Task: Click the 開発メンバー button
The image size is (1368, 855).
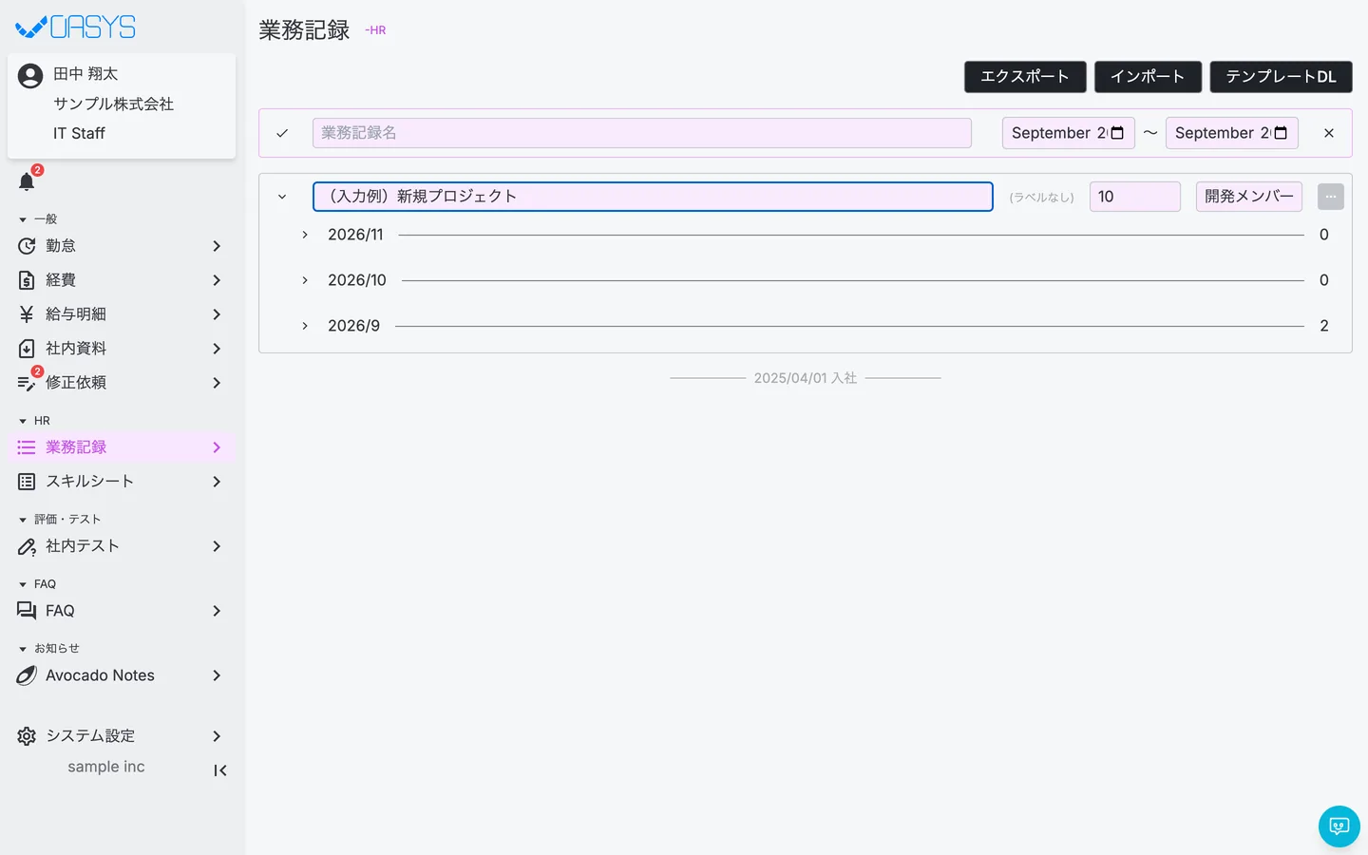Action: click(1249, 197)
